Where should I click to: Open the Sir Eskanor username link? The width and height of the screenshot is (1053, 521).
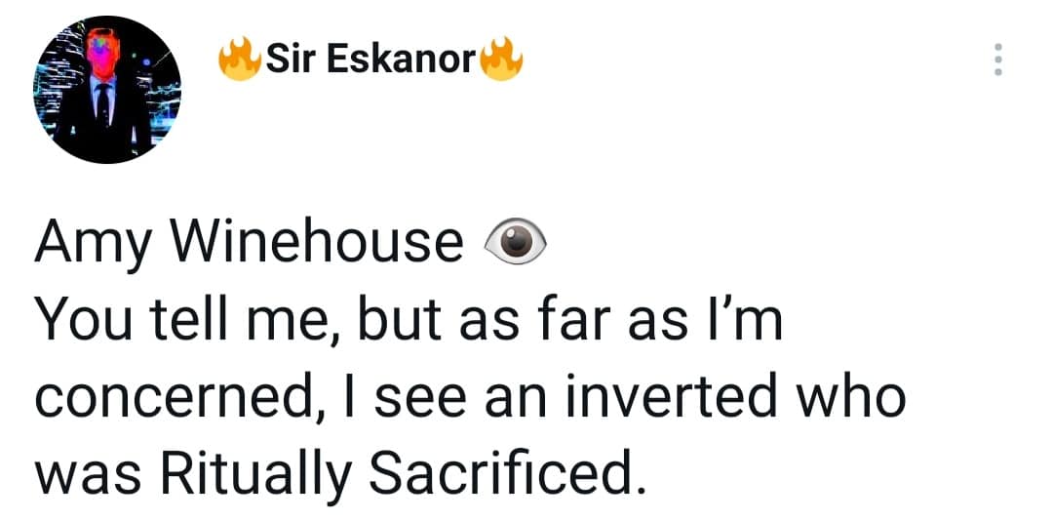point(370,61)
